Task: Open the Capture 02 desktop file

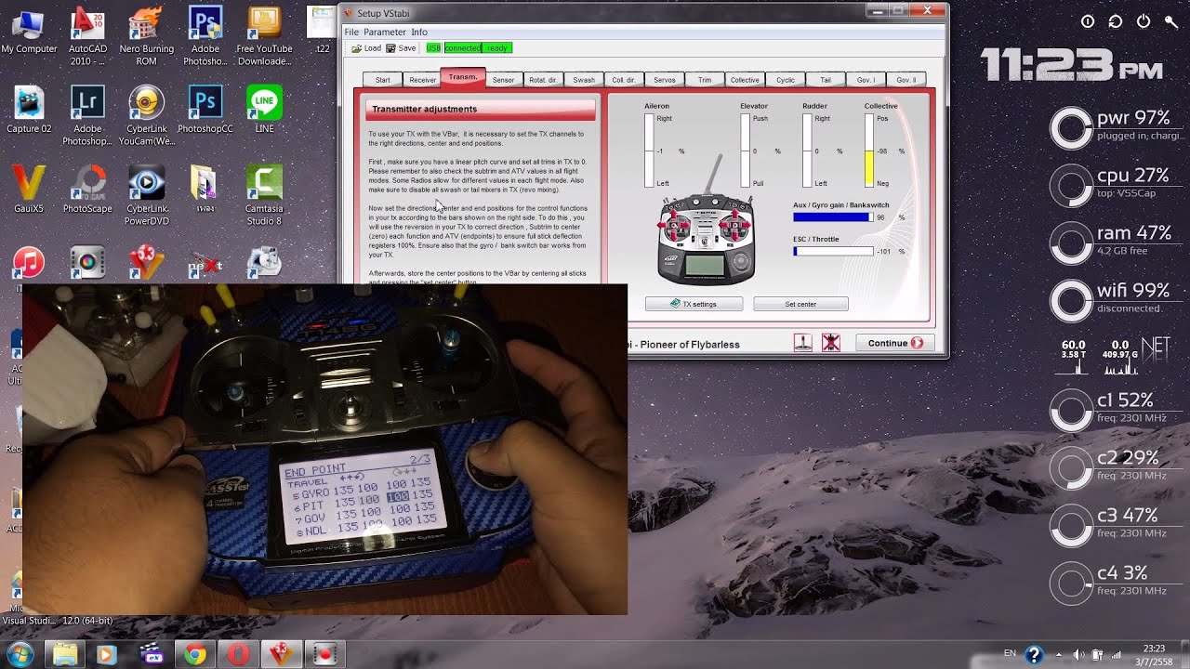Action: click(x=29, y=110)
